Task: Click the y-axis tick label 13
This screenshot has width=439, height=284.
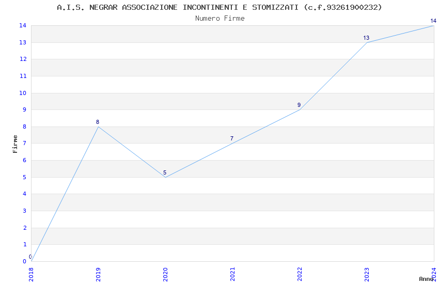Action: pos(23,42)
